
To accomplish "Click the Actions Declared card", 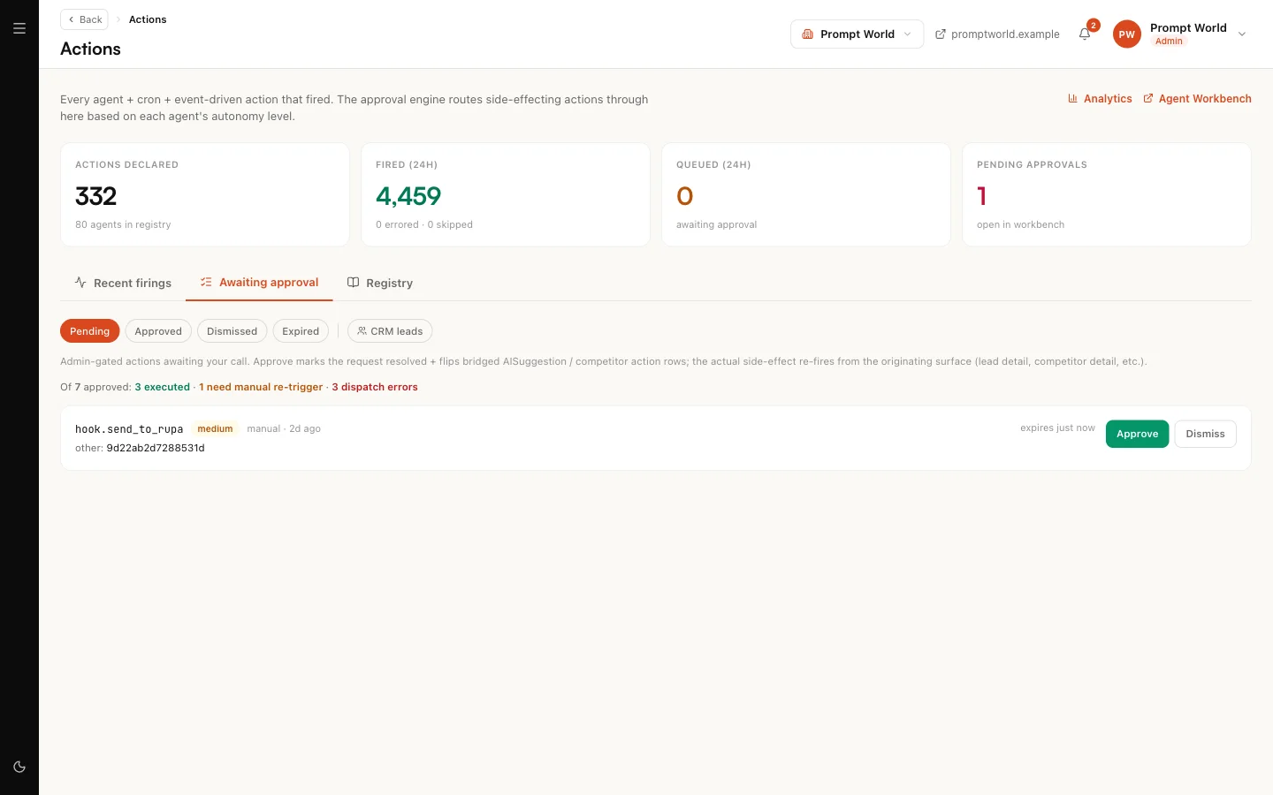I will tap(205, 194).
